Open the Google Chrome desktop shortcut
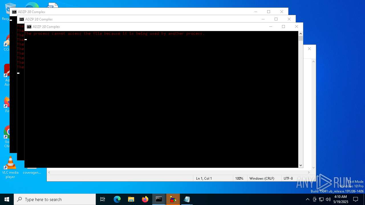Image resolution: width=365 pixels, height=205 pixels. pos(6,137)
